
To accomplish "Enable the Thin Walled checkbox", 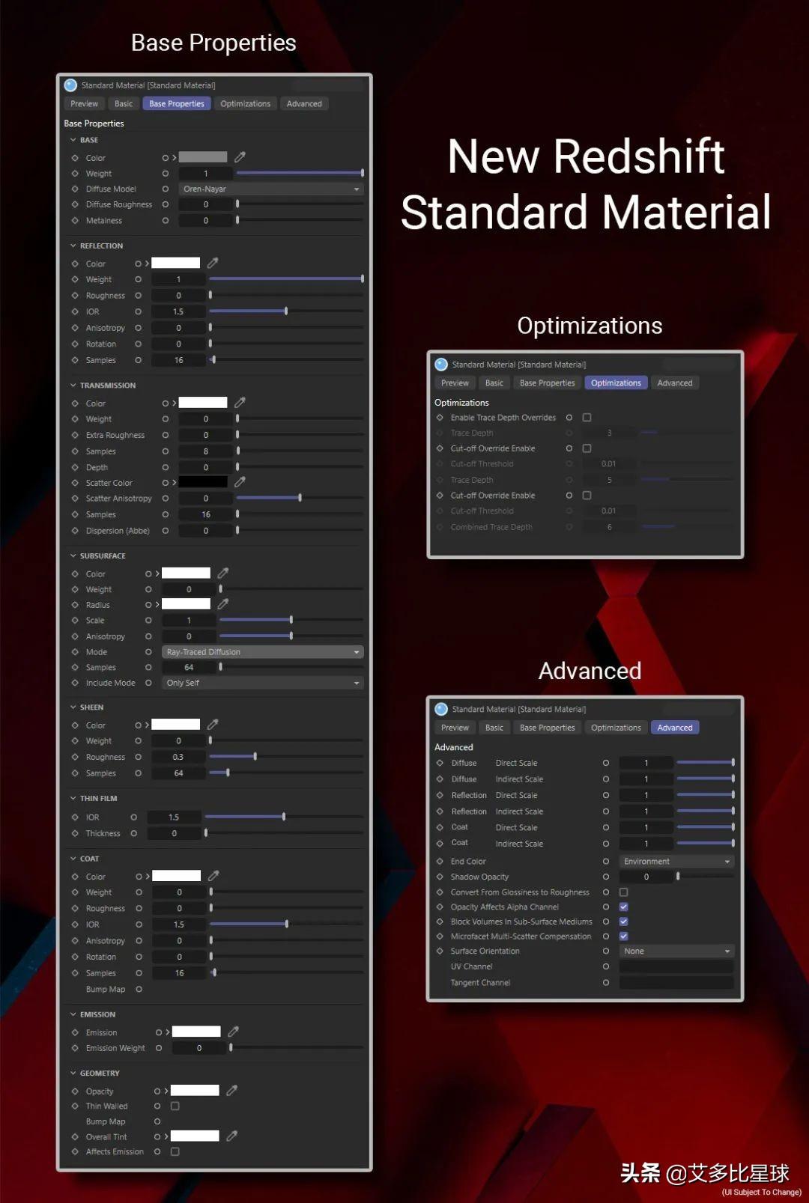I will click(x=175, y=1106).
